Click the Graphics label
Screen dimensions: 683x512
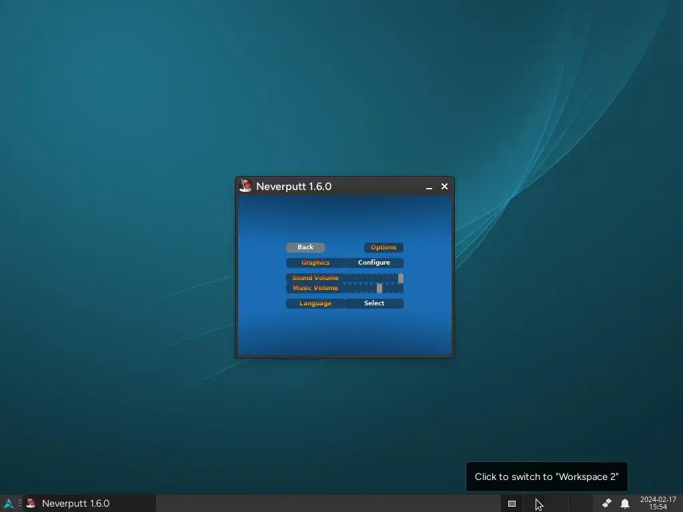[315, 263]
